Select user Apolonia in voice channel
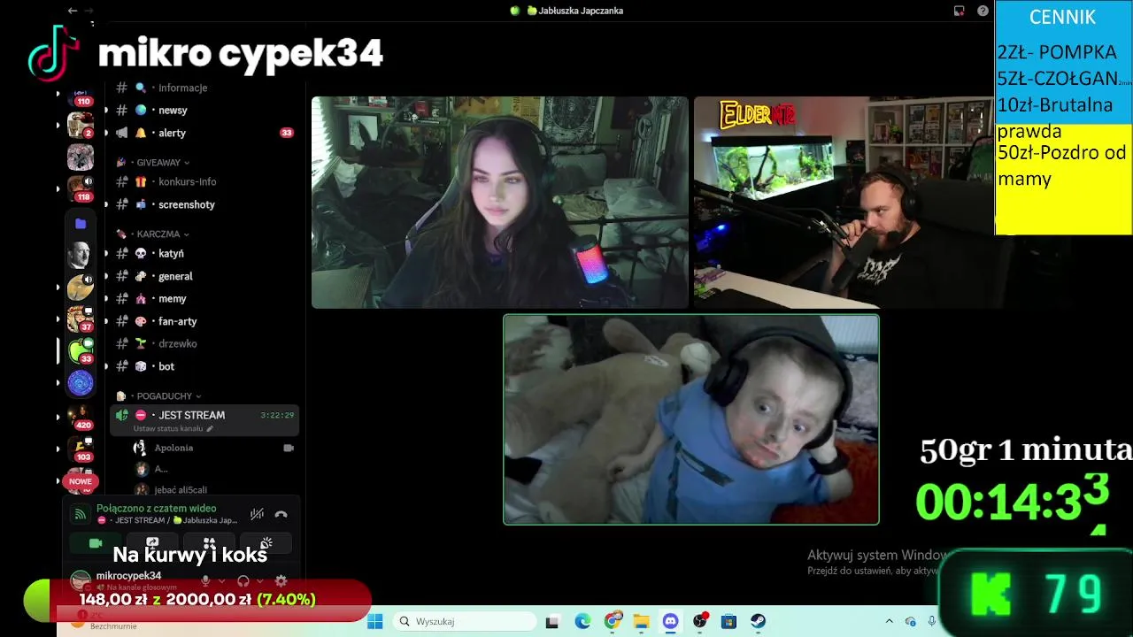Image resolution: width=1133 pixels, height=637 pixels. [x=213, y=448]
